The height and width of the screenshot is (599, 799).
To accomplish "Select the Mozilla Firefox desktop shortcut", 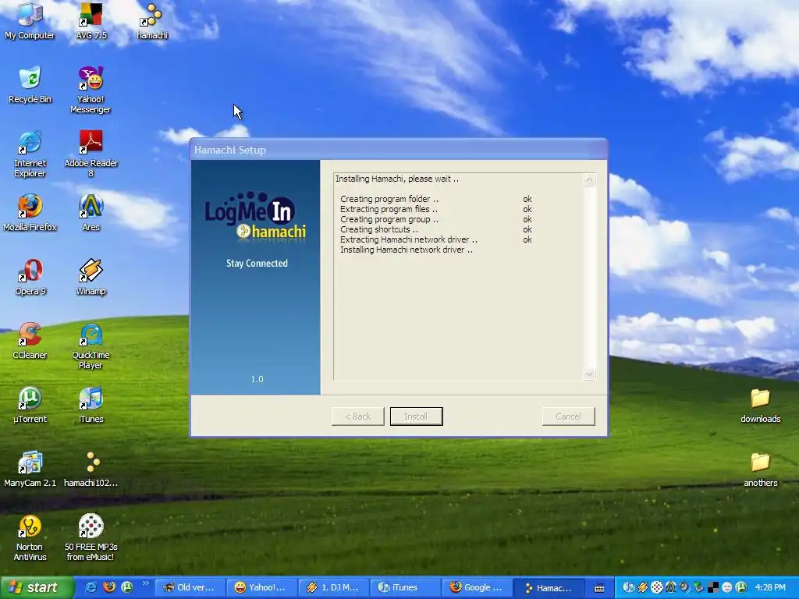I will pyautogui.click(x=30, y=212).
